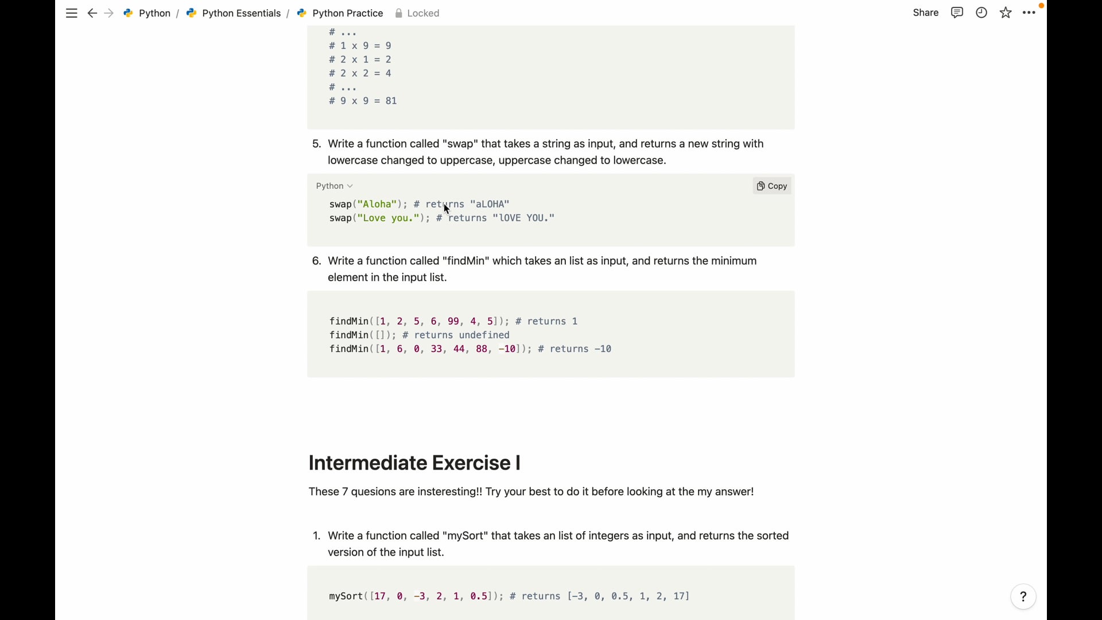Click the swap function question text
This screenshot has height=620, width=1102.
coord(545,152)
